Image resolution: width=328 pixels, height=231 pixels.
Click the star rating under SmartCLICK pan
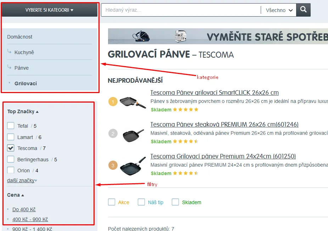pyautogui.click(x=186, y=110)
